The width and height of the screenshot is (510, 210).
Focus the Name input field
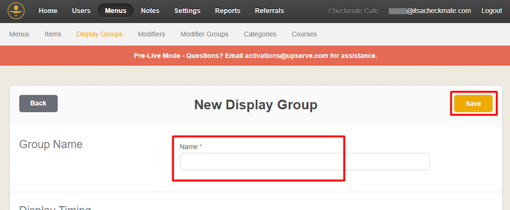pos(305,162)
